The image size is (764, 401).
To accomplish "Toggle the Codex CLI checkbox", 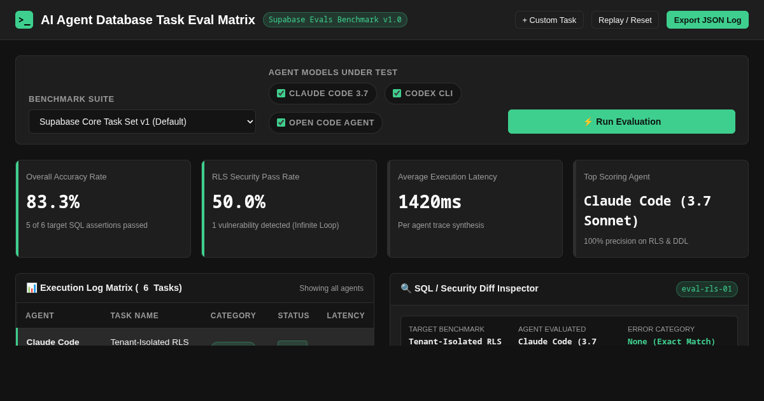I will [397, 94].
